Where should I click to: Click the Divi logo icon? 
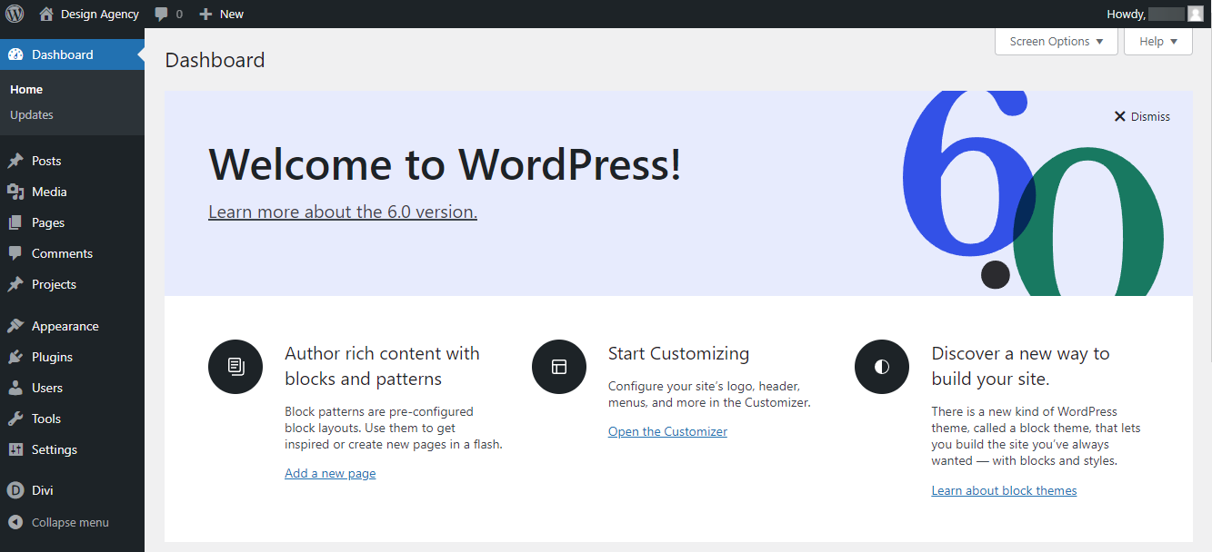click(15, 490)
